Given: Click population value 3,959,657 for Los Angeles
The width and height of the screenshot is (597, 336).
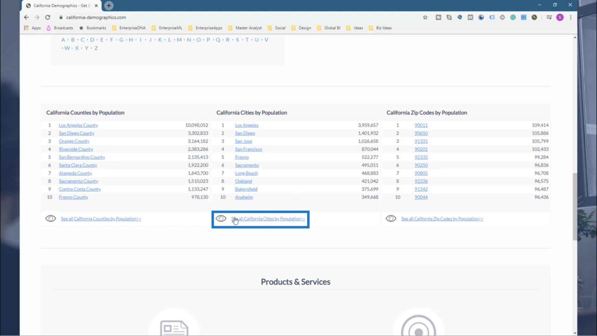Looking at the screenshot, I should (368, 125).
